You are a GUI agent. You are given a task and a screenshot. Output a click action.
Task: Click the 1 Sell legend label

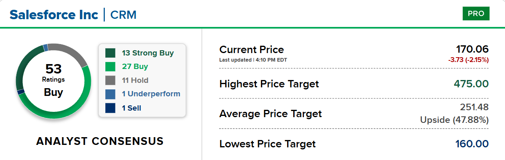tap(131, 108)
